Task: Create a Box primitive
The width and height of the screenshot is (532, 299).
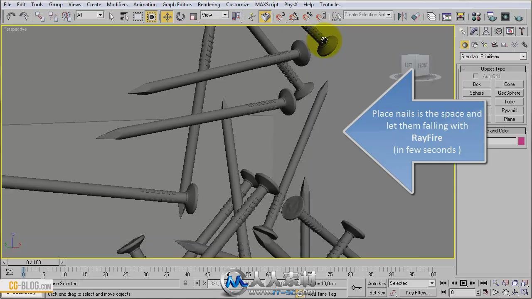Action: (x=477, y=84)
